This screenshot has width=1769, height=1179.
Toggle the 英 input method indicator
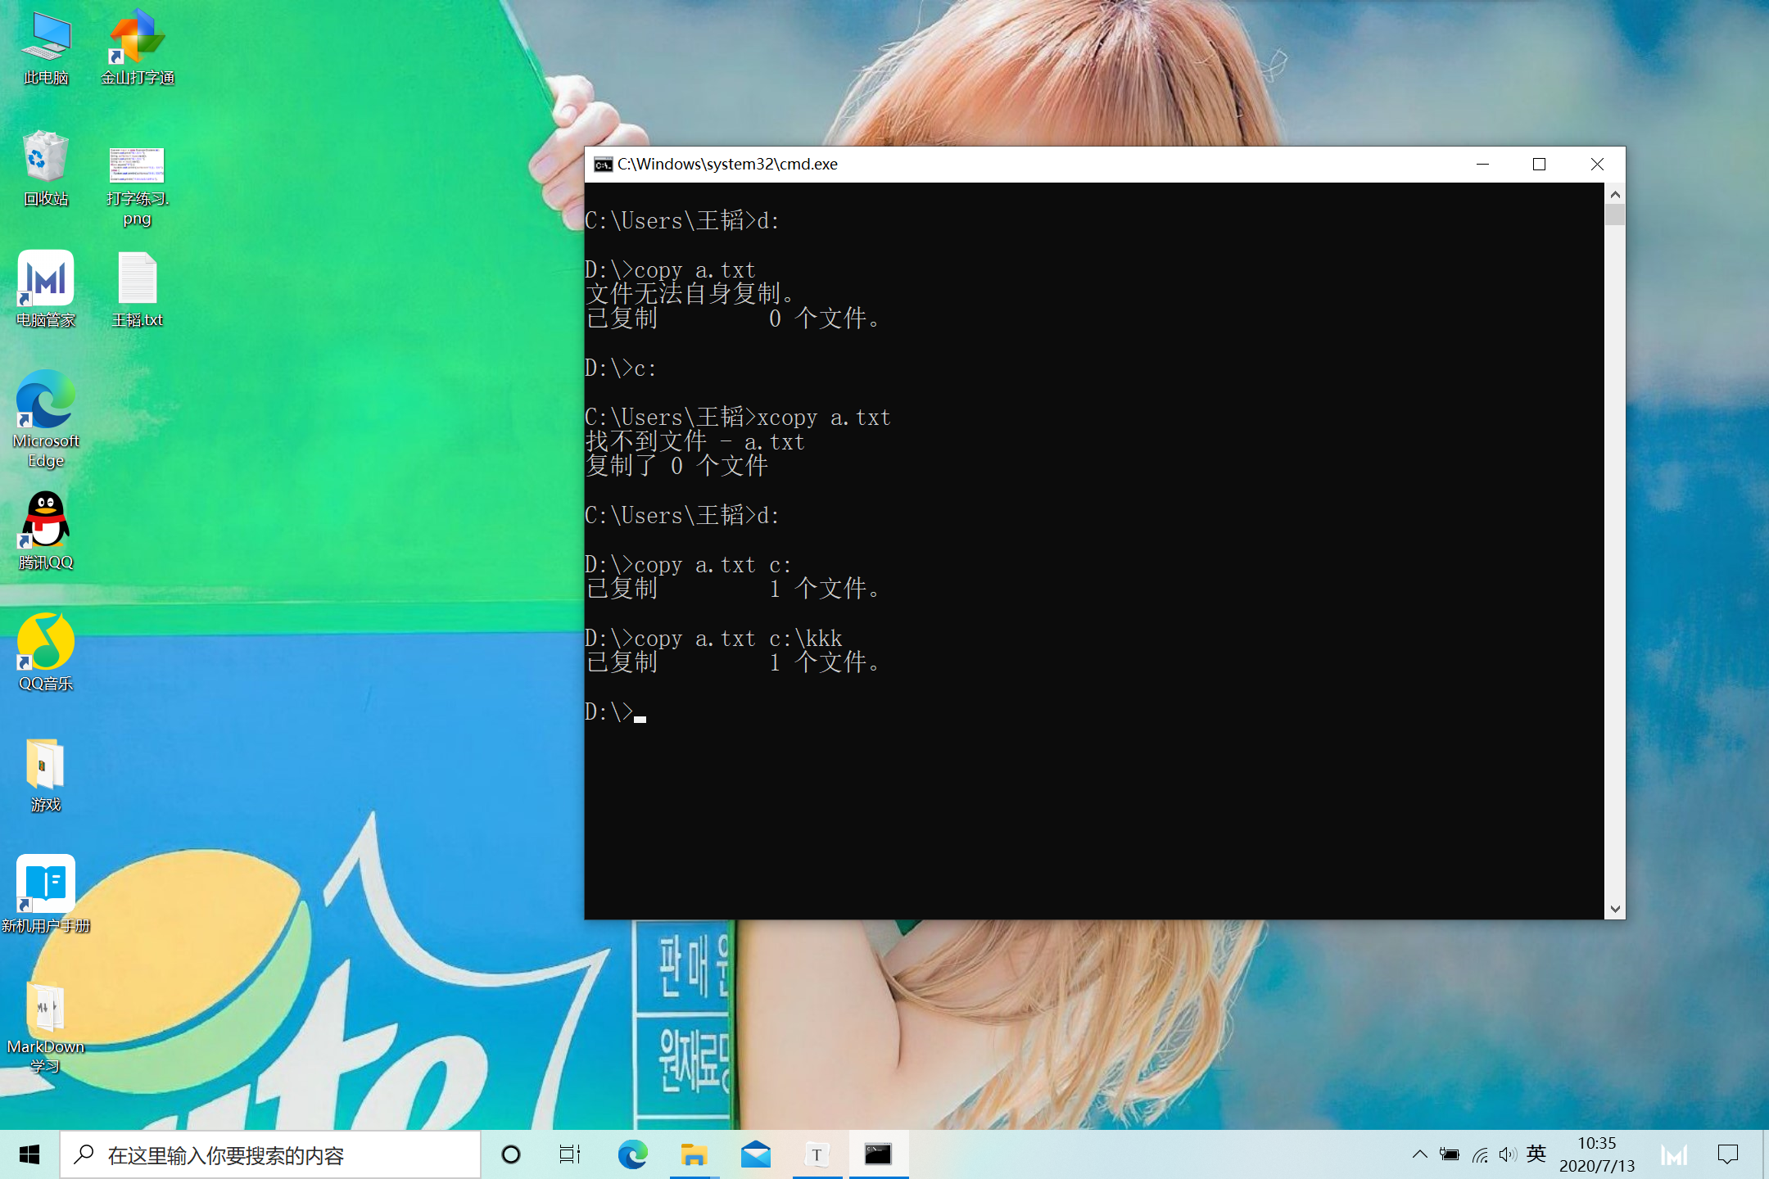coord(1536,1154)
